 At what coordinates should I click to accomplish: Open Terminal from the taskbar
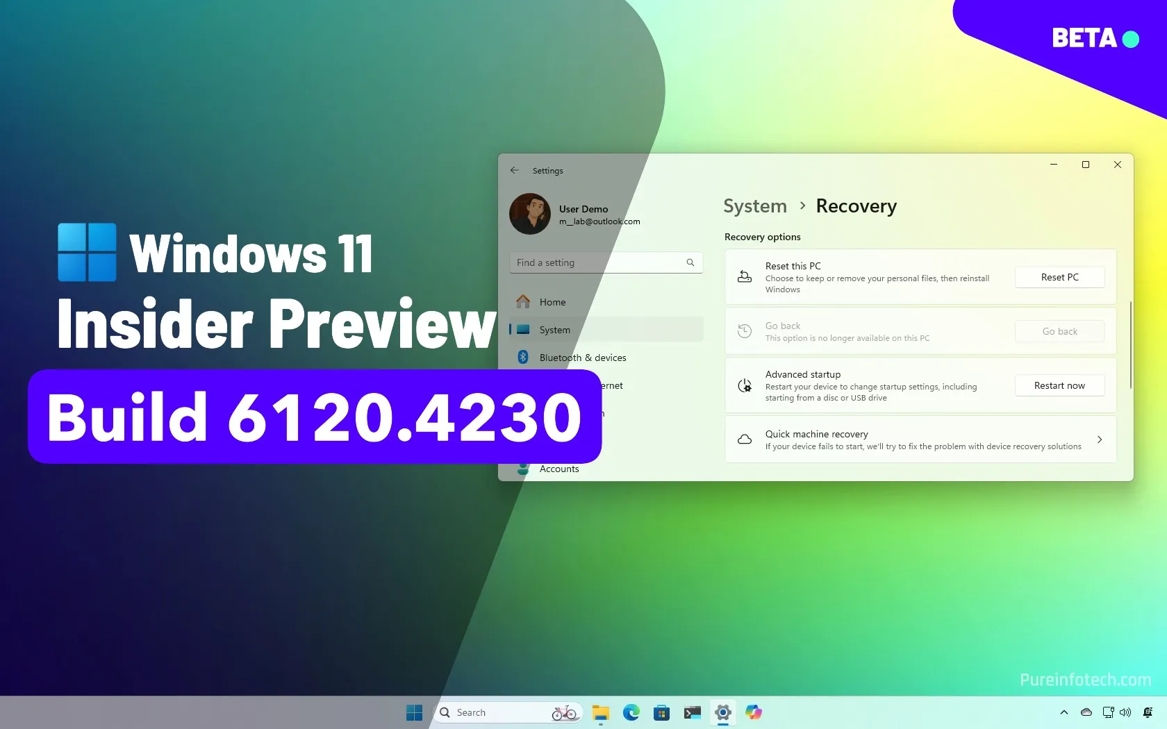point(693,712)
